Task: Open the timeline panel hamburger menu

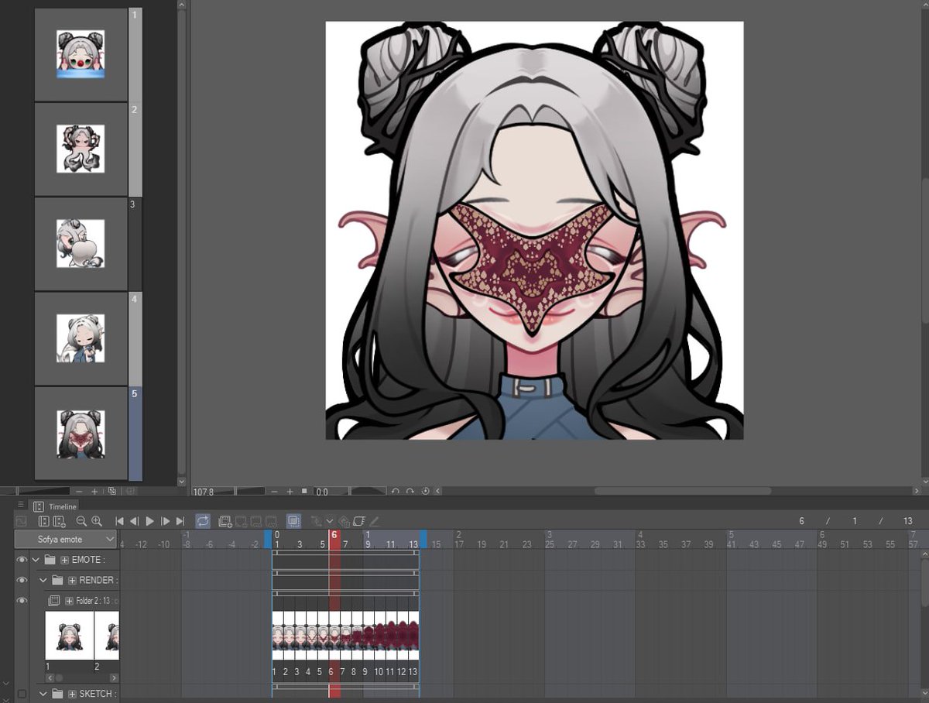Action: click(x=21, y=505)
